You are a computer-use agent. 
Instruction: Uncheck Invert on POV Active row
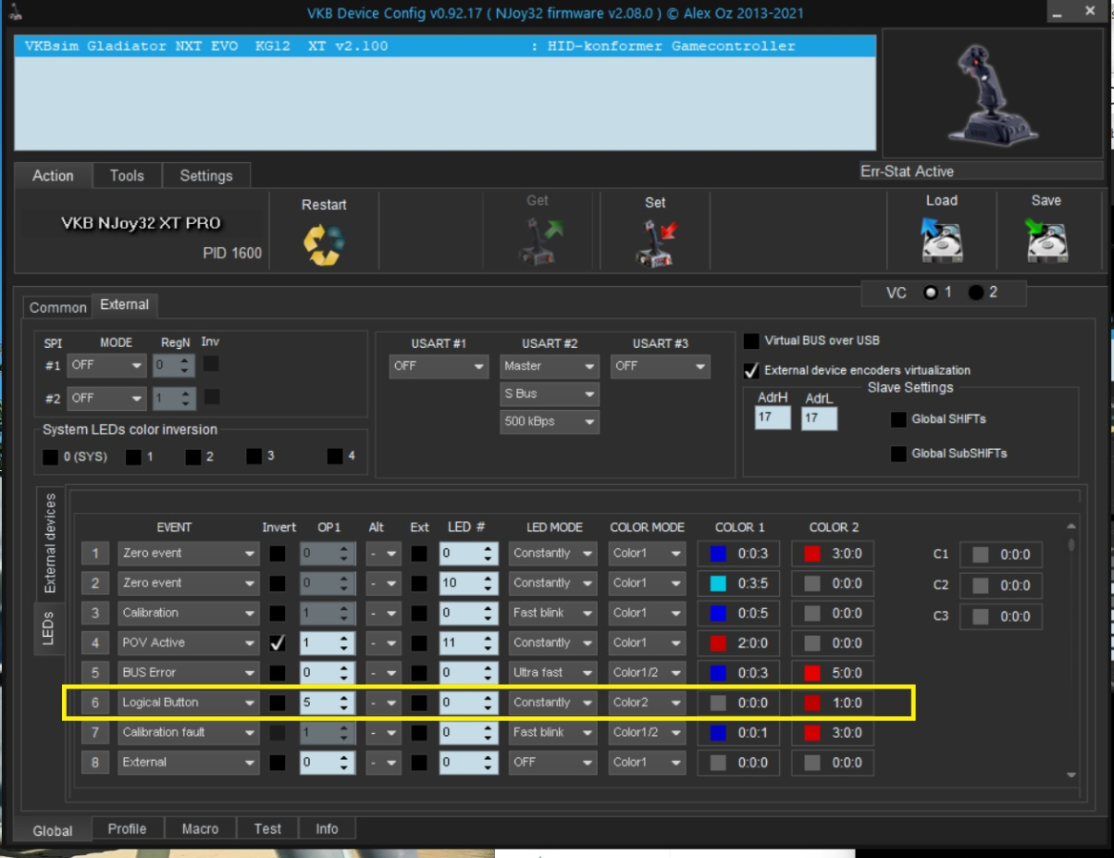pyautogui.click(x=278, y=643)
